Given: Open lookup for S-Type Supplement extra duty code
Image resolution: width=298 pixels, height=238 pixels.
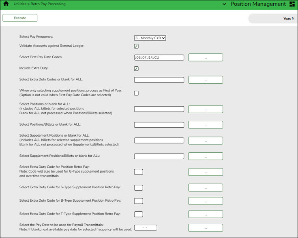Looking at the screenshot, I should tap(206, 187).
